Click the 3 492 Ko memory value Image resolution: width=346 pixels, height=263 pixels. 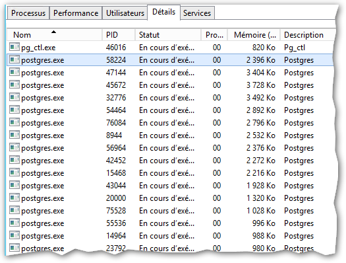coord(261,98)
